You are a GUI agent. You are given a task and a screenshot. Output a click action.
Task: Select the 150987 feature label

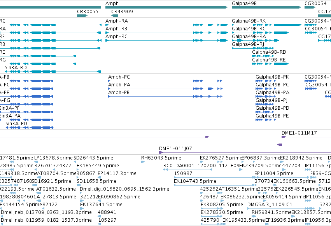coord(183,173)
